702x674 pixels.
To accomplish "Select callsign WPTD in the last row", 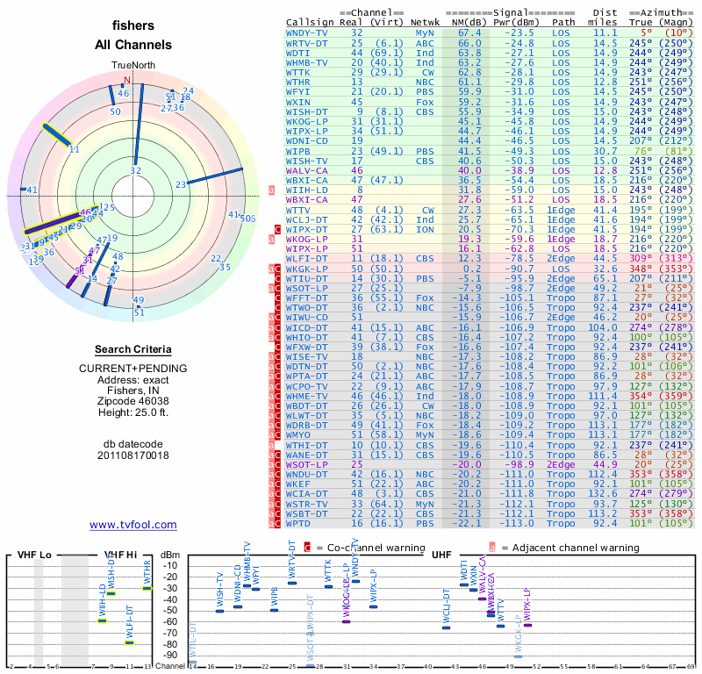I will pyautogui.click(x=297, y=524).
